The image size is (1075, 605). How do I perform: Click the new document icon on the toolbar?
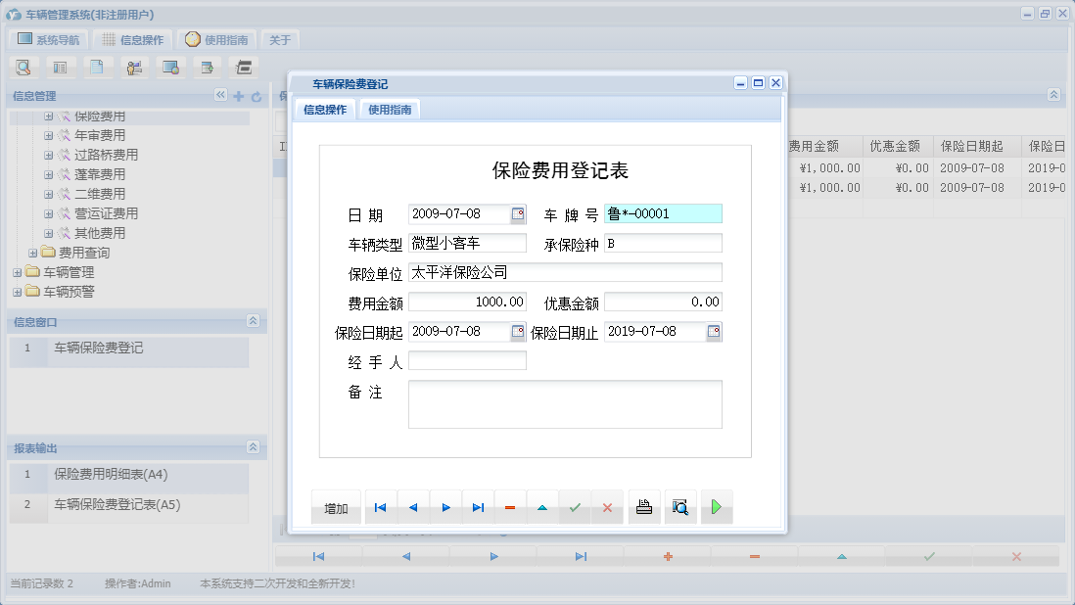click(x=98, y=67)
